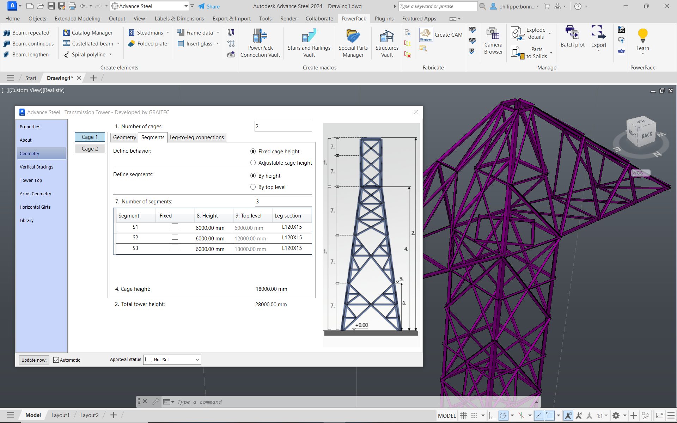This screenshot has width=677, height=423.
Task: Click S1 leg section L120X15
Action: pos(292,227)
